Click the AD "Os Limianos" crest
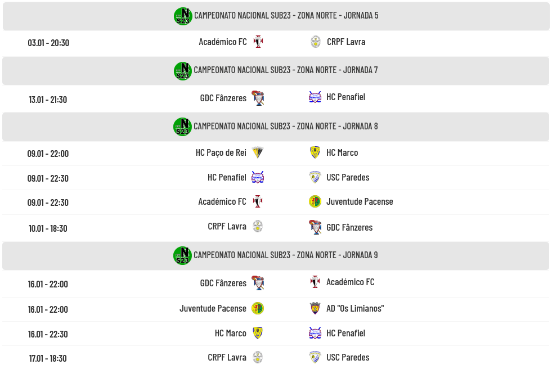This screenshot has height=369, width=552. [315, 308]
